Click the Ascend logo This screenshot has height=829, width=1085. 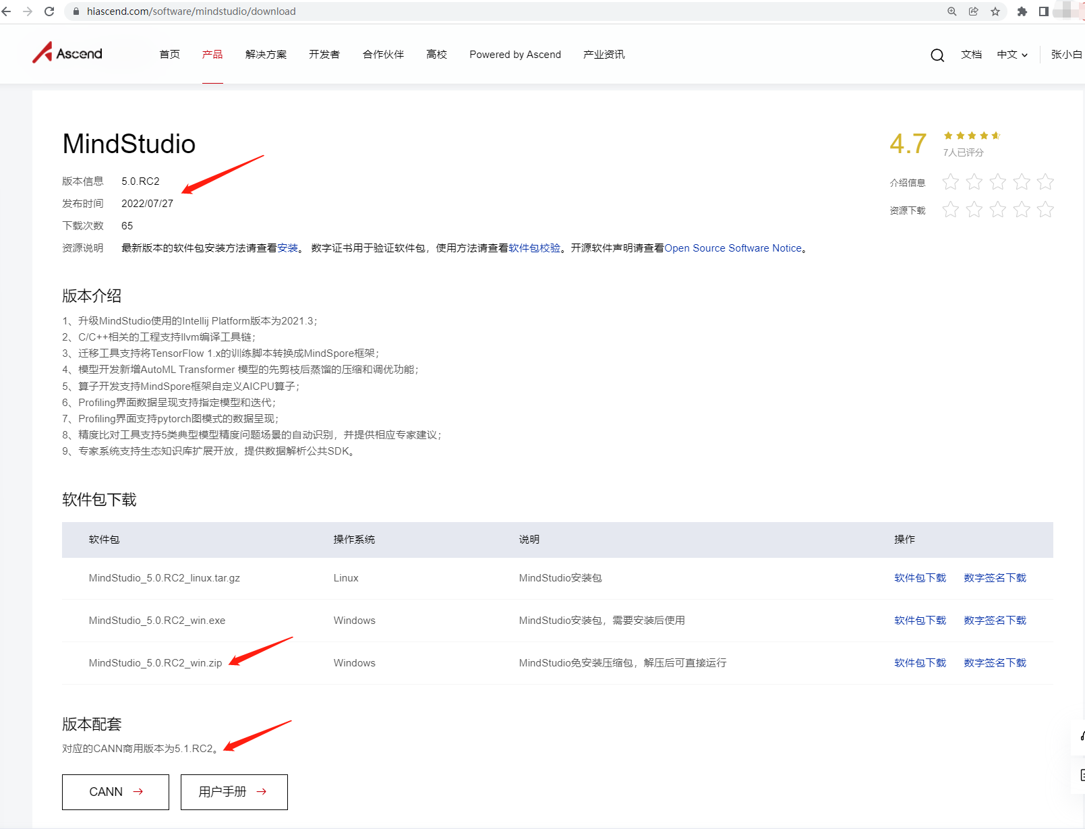67,53
